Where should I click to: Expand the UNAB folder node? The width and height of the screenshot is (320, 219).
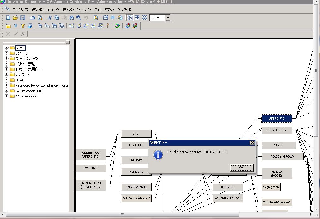(x=7, y=80)
